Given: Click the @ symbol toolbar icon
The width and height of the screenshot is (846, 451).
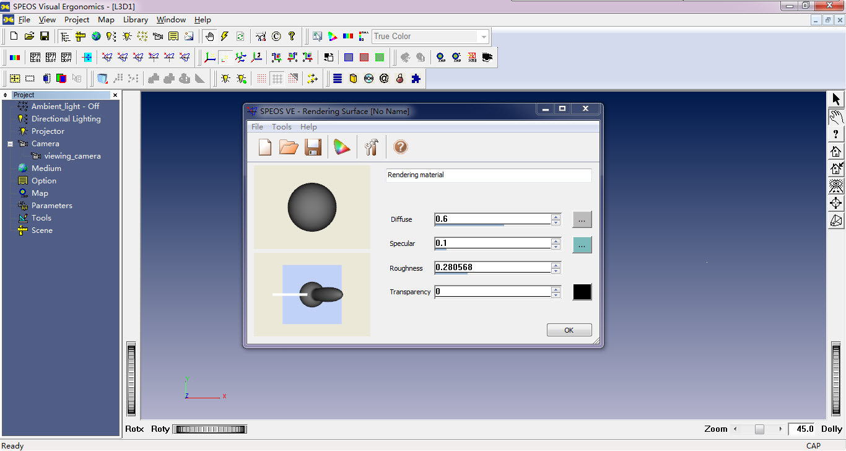Looking at the screenshot, I should pos(384,79).
